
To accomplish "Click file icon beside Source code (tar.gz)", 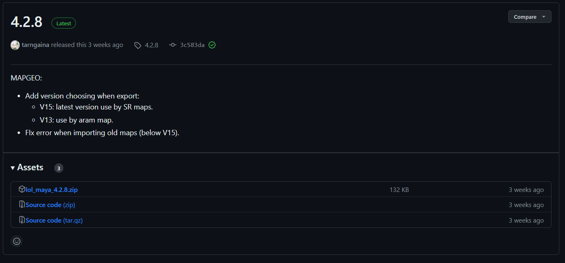I will 22,220.
